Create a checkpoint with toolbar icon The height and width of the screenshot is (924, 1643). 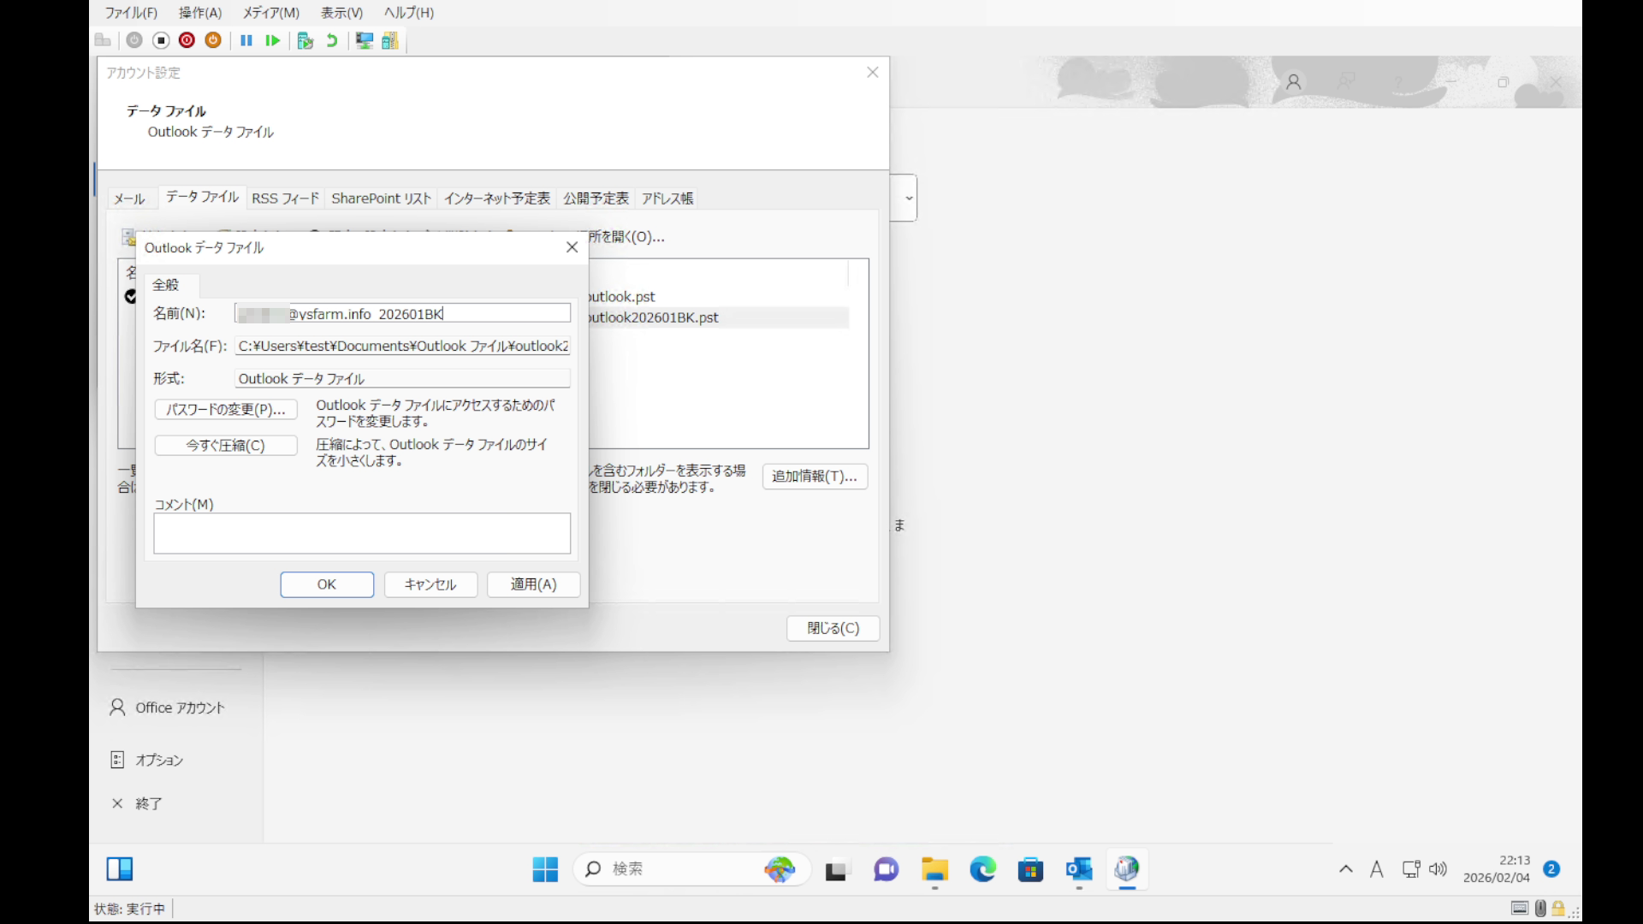305,40
